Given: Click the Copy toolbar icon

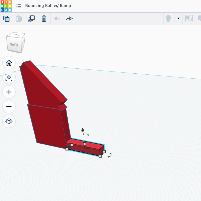Looking at the screenshot, I should 6,19.
